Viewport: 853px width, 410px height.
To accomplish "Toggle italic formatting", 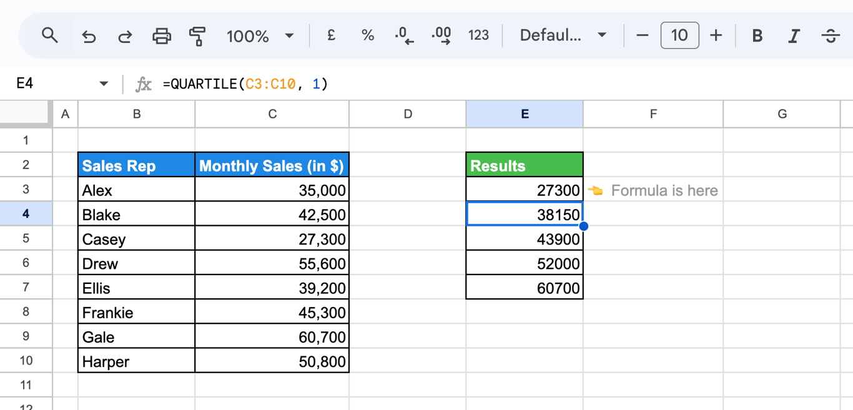I will coord(794,36).
